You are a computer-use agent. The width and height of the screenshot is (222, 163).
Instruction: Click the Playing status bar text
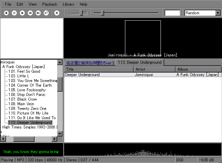[7, 160]
